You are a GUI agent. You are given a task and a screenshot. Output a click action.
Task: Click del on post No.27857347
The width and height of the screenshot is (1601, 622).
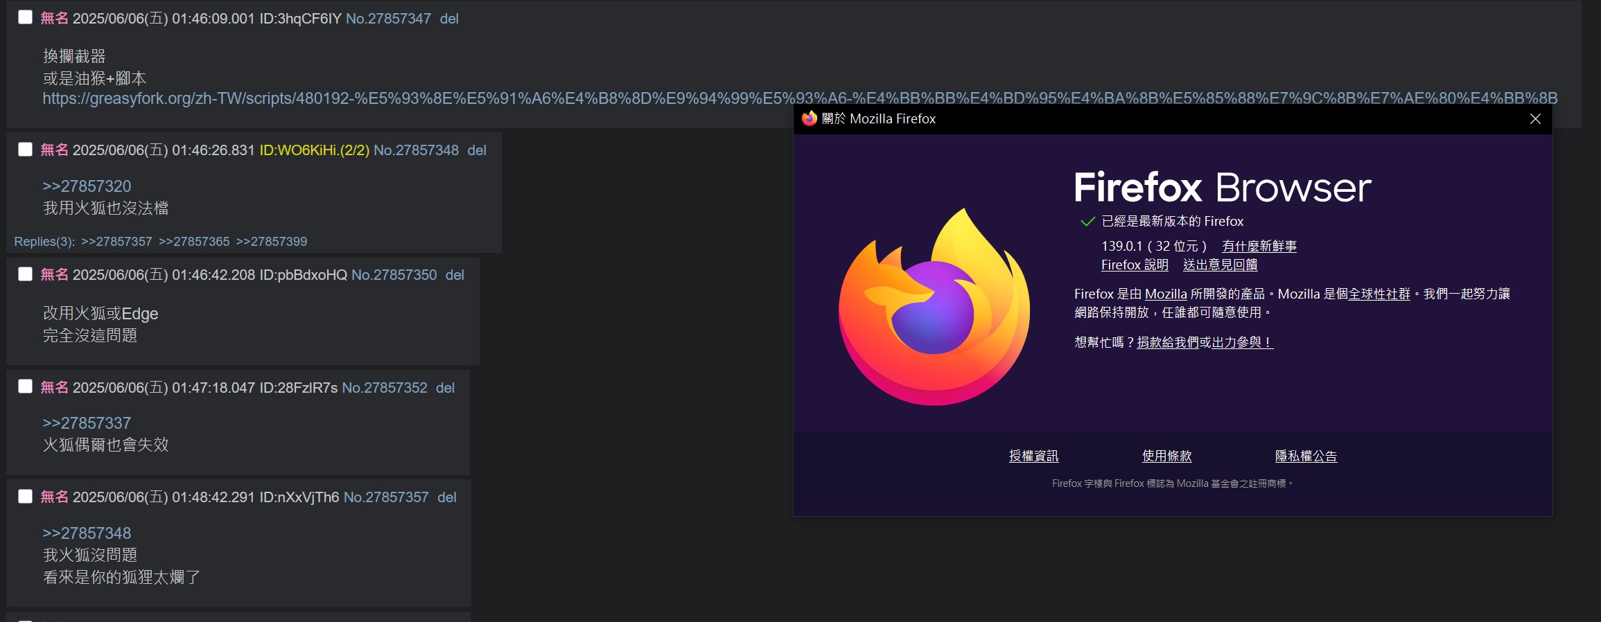click(x=449, y=19)
